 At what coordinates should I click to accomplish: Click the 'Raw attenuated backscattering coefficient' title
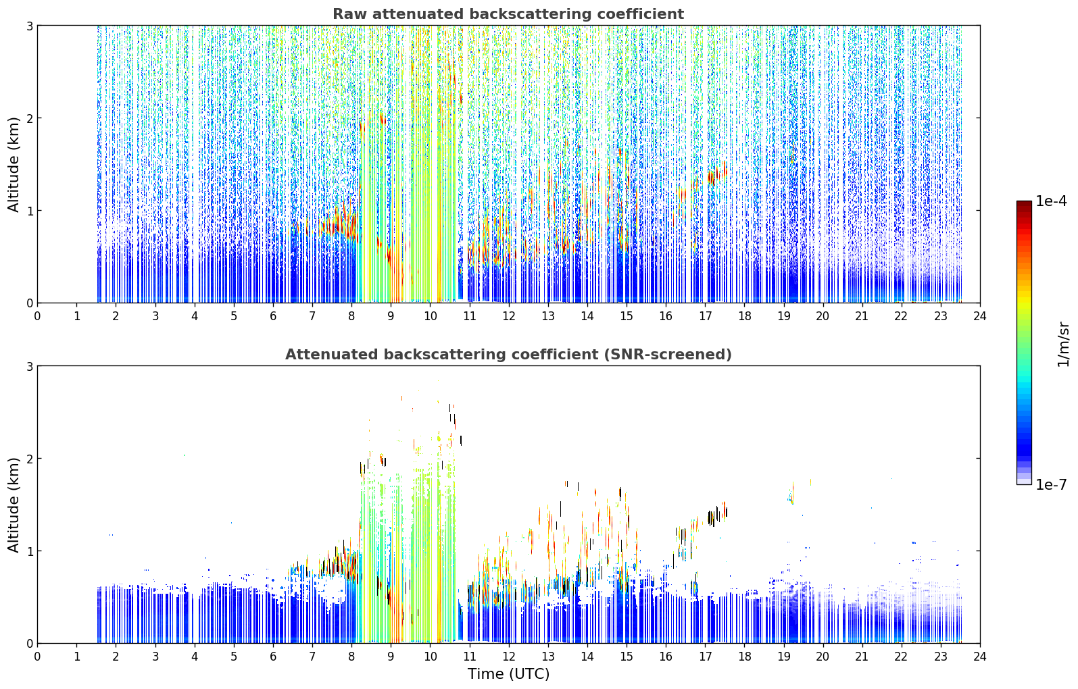click(508, 14)
